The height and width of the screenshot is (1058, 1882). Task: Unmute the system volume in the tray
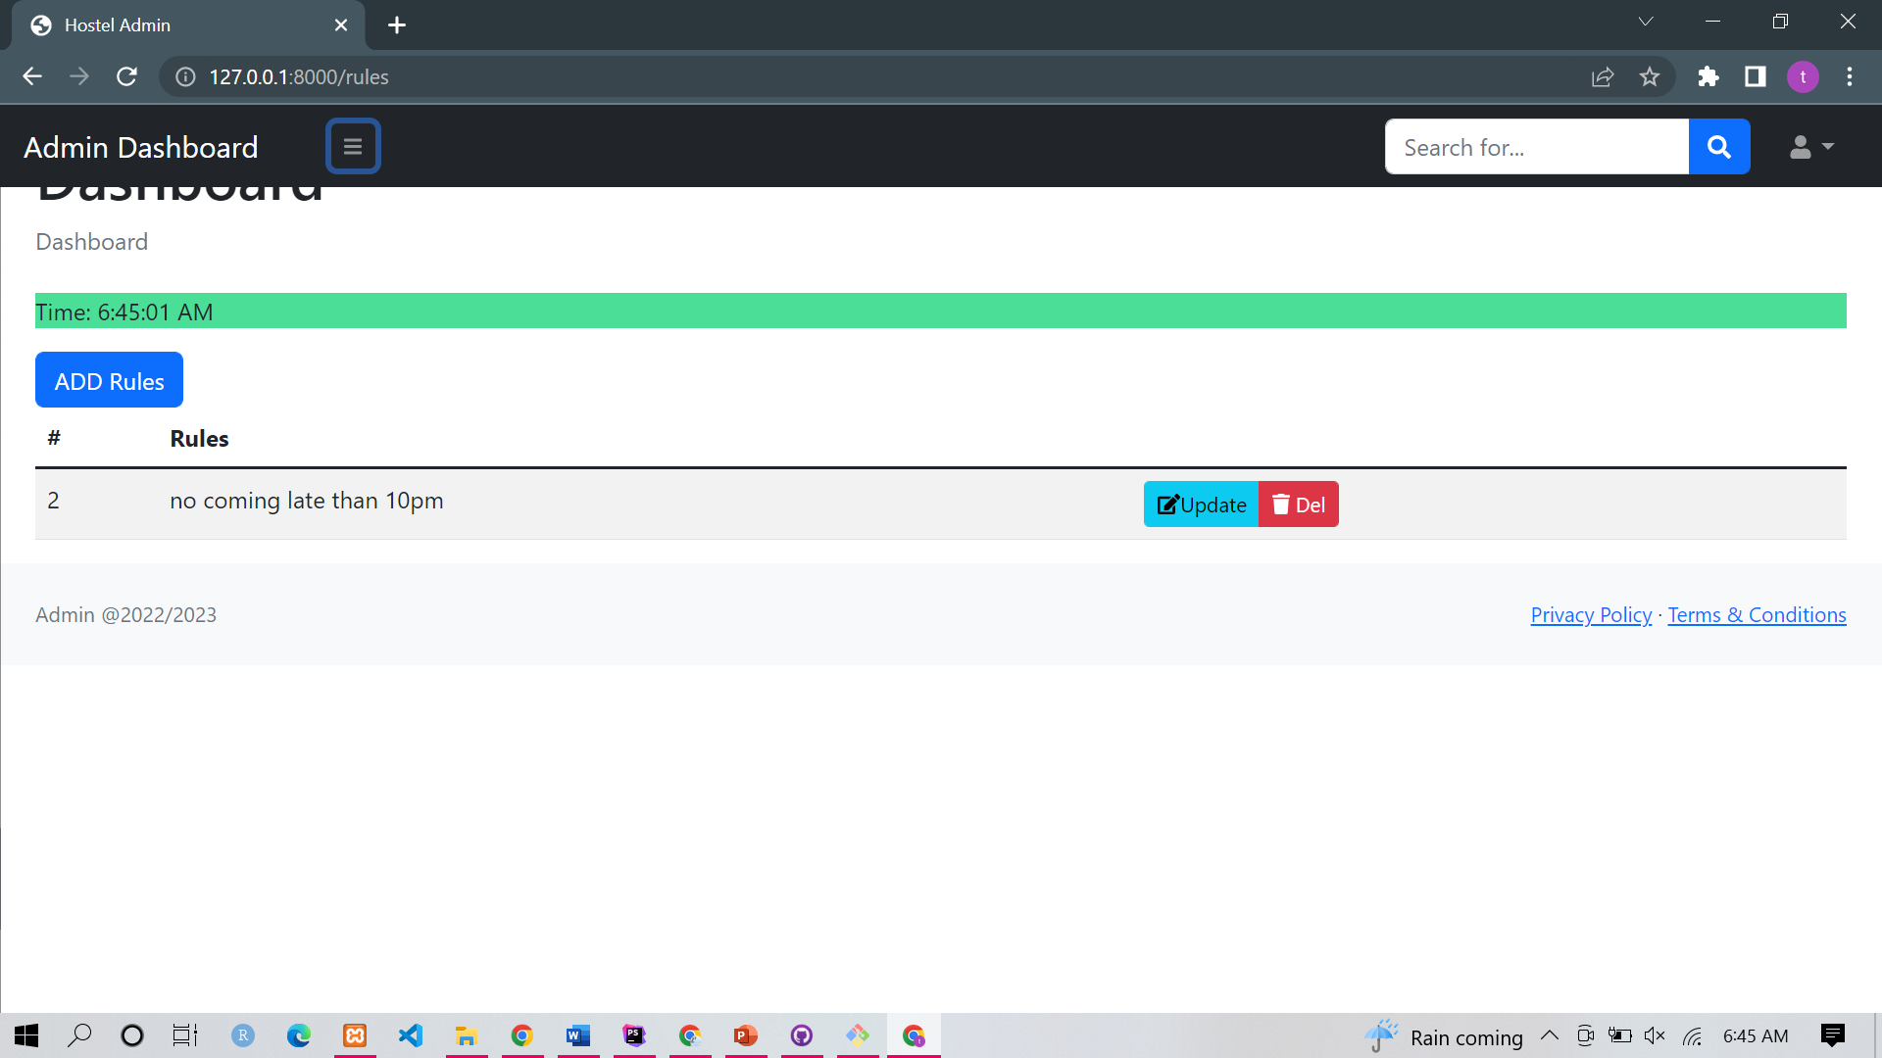pos(1655,1035)
